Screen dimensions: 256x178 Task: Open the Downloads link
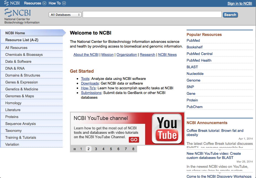[90, 83]
